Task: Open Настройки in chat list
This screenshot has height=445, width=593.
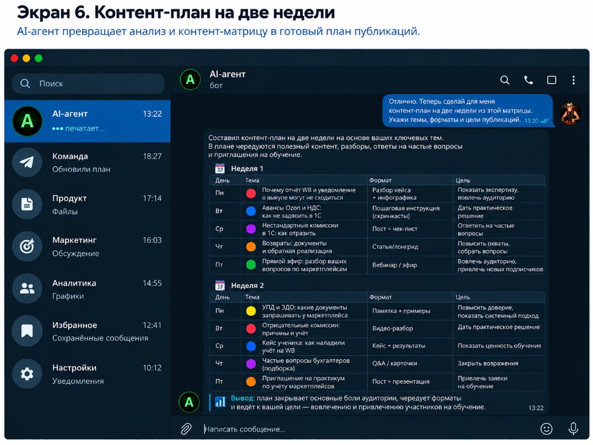Action: (87, 374)
